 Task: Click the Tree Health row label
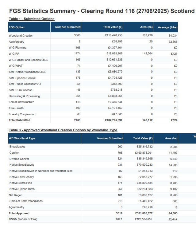(16, 108)
